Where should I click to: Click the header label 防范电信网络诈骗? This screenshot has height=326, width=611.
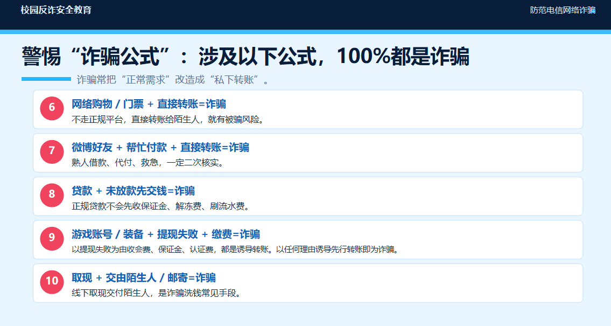pyautogui.click(x=563, y=10)
